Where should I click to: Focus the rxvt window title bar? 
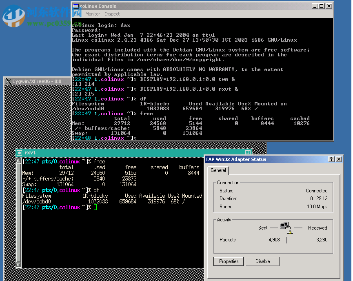click(122, 152)
